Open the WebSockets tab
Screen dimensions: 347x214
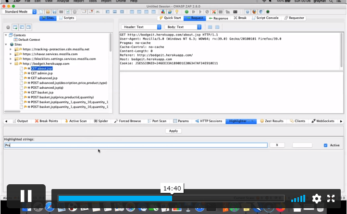323,121
